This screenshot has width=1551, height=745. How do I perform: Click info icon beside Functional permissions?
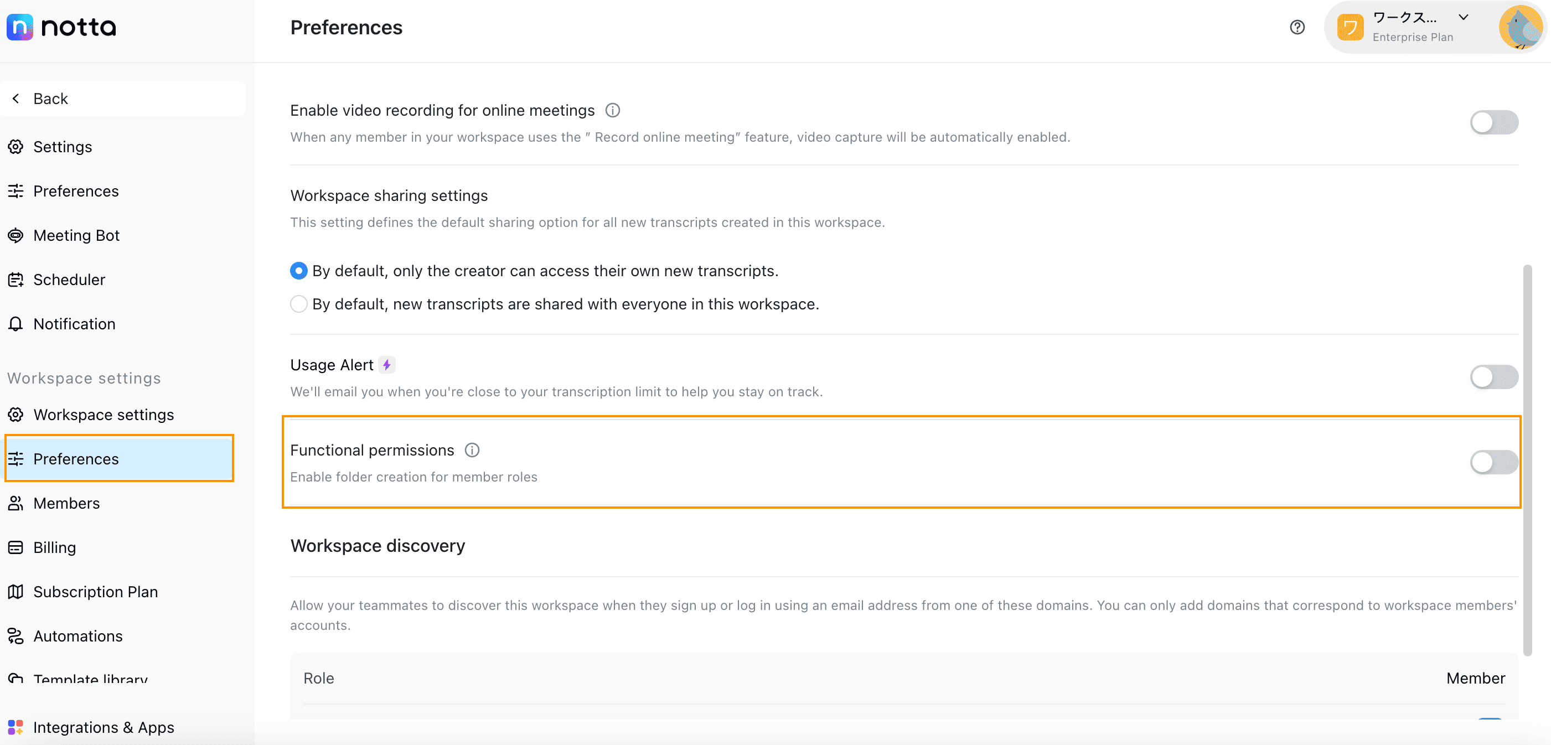[472, 450]
